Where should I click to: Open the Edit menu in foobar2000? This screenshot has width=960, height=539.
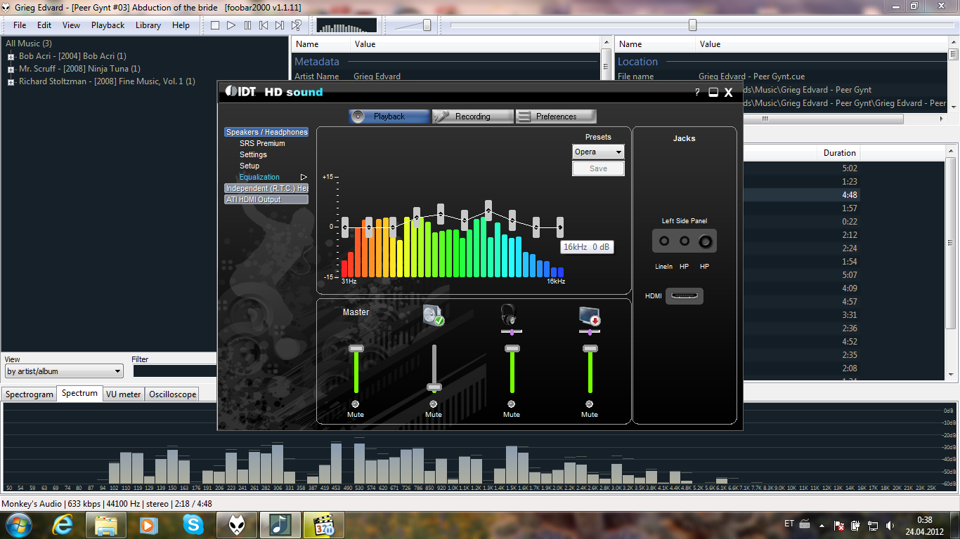point(44,25)
